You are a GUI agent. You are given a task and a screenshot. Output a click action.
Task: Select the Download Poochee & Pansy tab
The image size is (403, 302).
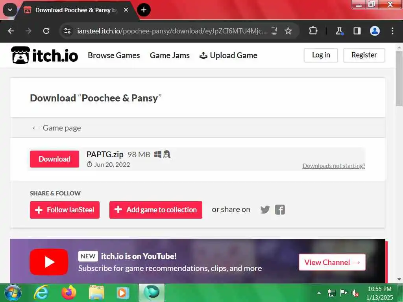coord(76,10)
